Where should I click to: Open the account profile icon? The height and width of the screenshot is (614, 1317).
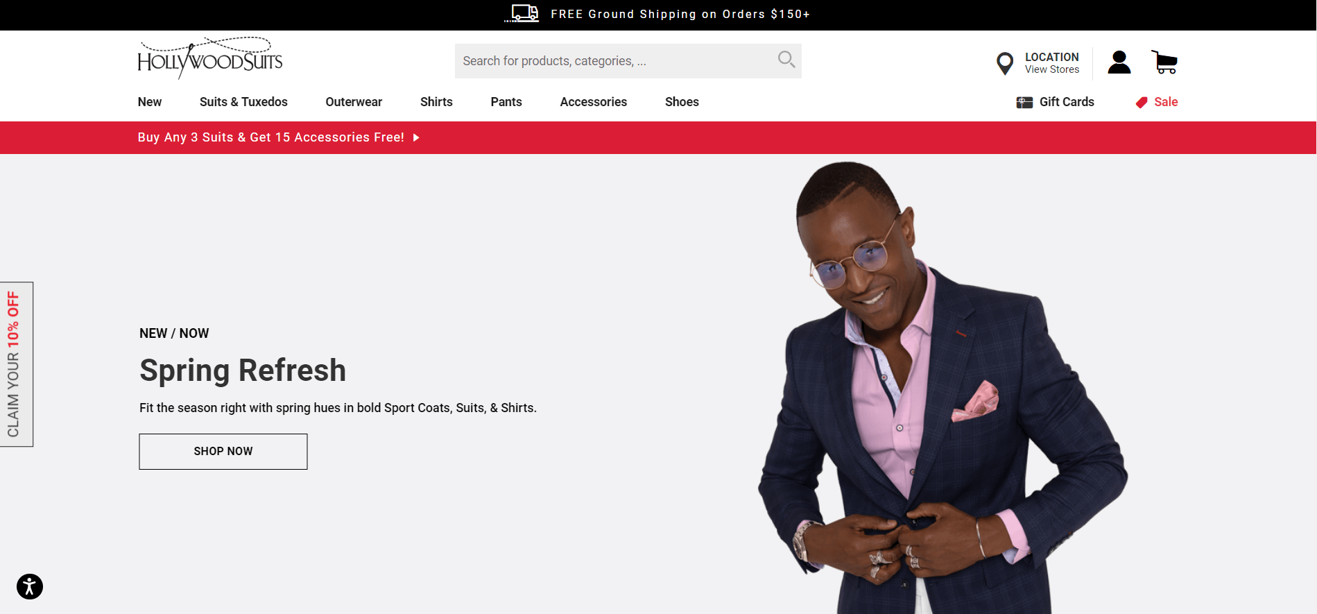(x=1119, y=62)
